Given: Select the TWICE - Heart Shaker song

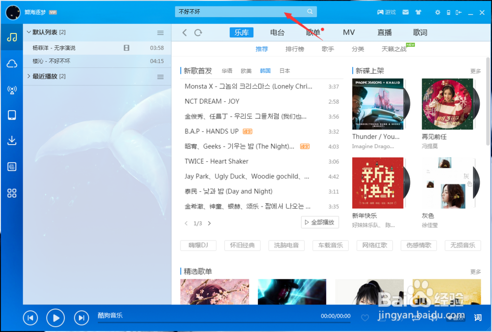Looking at the screenshot, I should coord(216,161).
